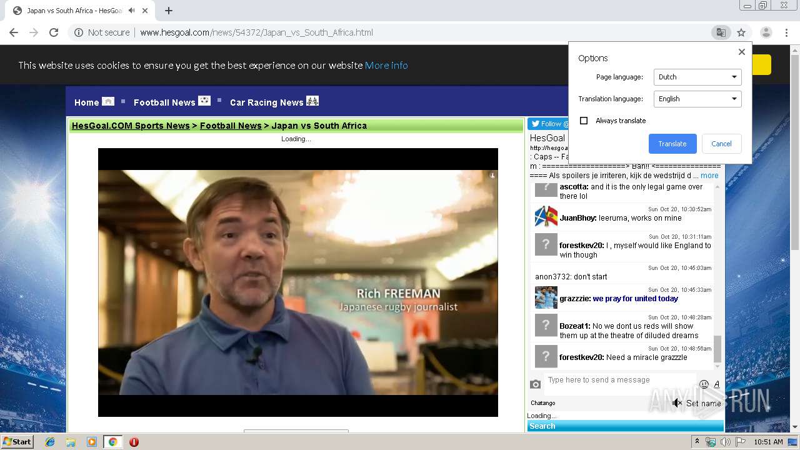Open the More info cookies link

point(386,65)
